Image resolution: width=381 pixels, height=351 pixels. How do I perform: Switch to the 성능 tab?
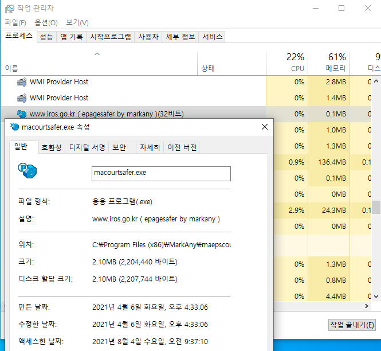point(46,37)
